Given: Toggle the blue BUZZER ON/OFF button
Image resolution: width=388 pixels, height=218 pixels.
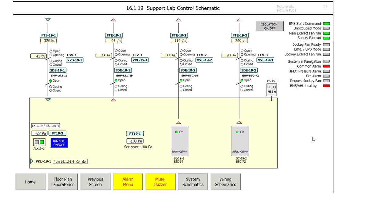Looking at the screenshot, I should click(59, 143).
